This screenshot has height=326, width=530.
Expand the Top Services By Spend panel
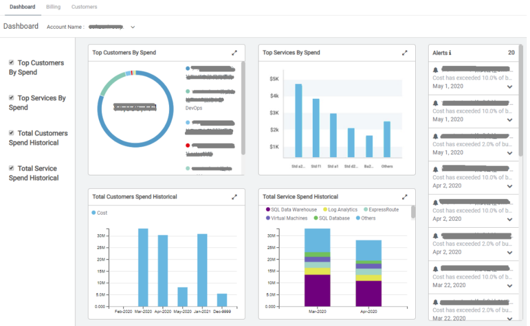[405, 53]
